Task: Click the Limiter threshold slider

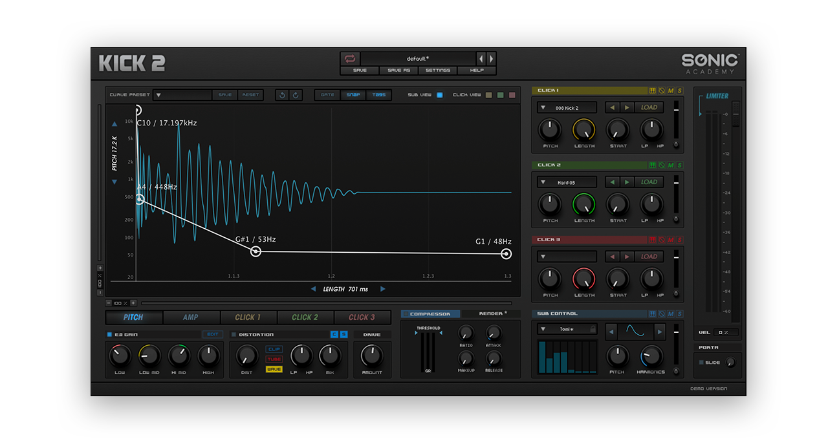Action: point(735,115)
